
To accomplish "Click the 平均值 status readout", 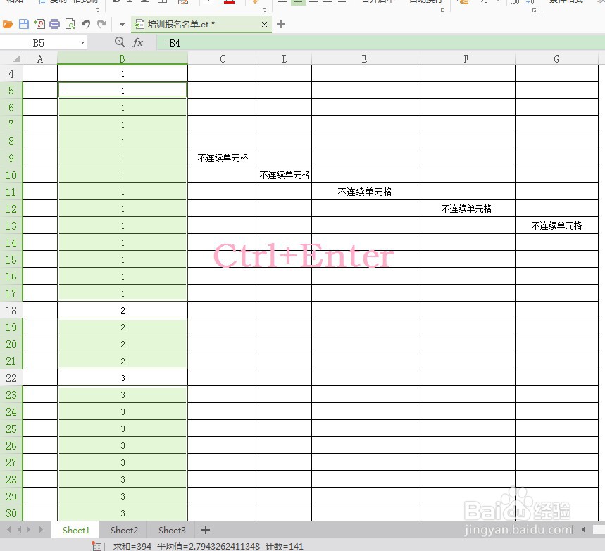I will point(208,546).
